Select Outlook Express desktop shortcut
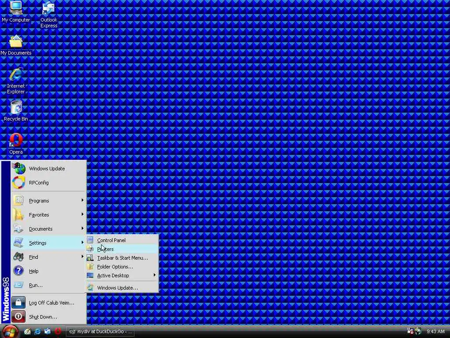 tap(48, 15)
